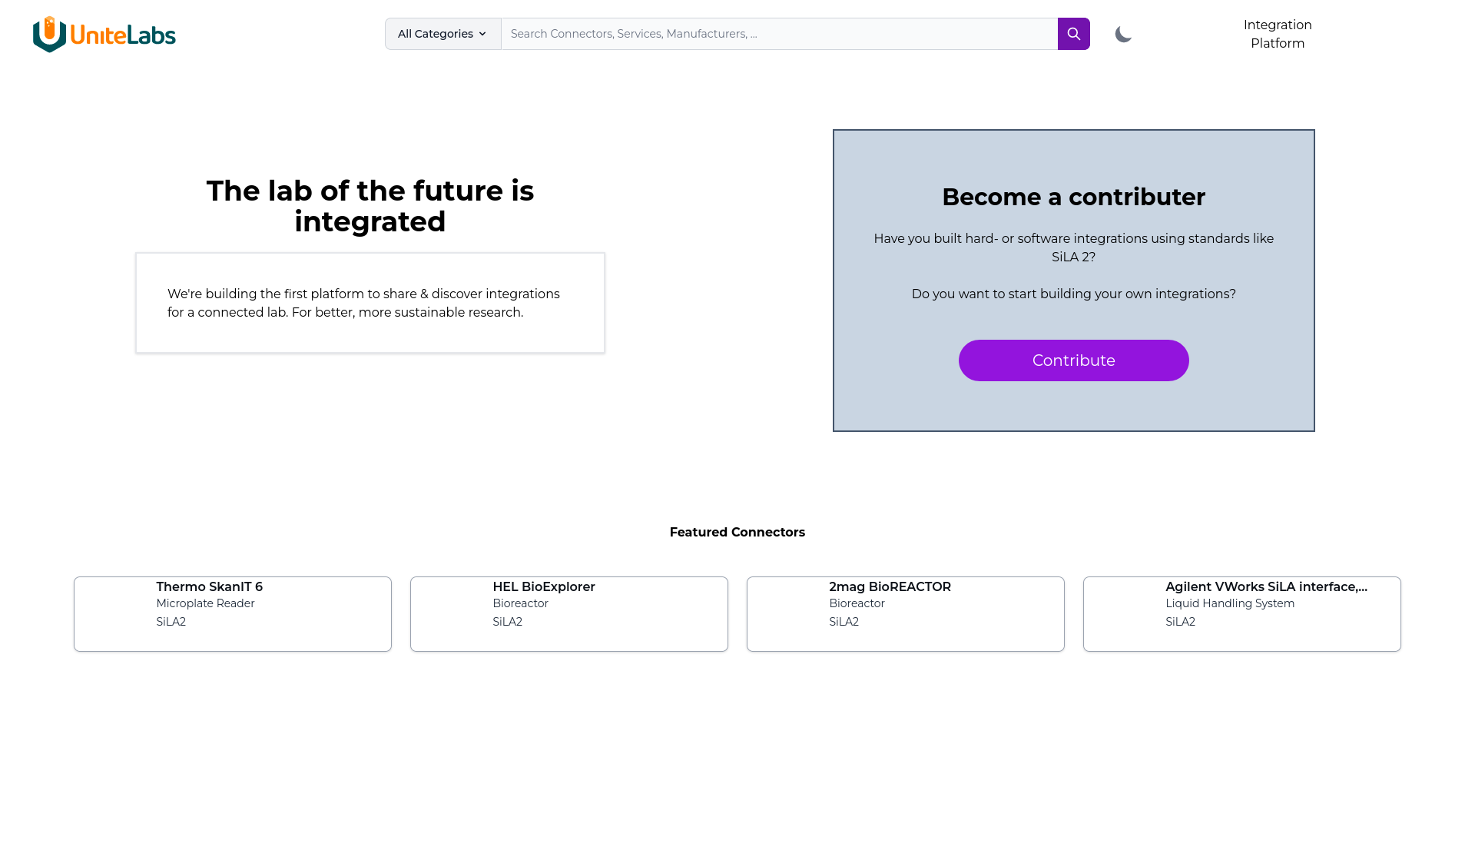Open the HEL BioExplorer connector card

(569, 614)
